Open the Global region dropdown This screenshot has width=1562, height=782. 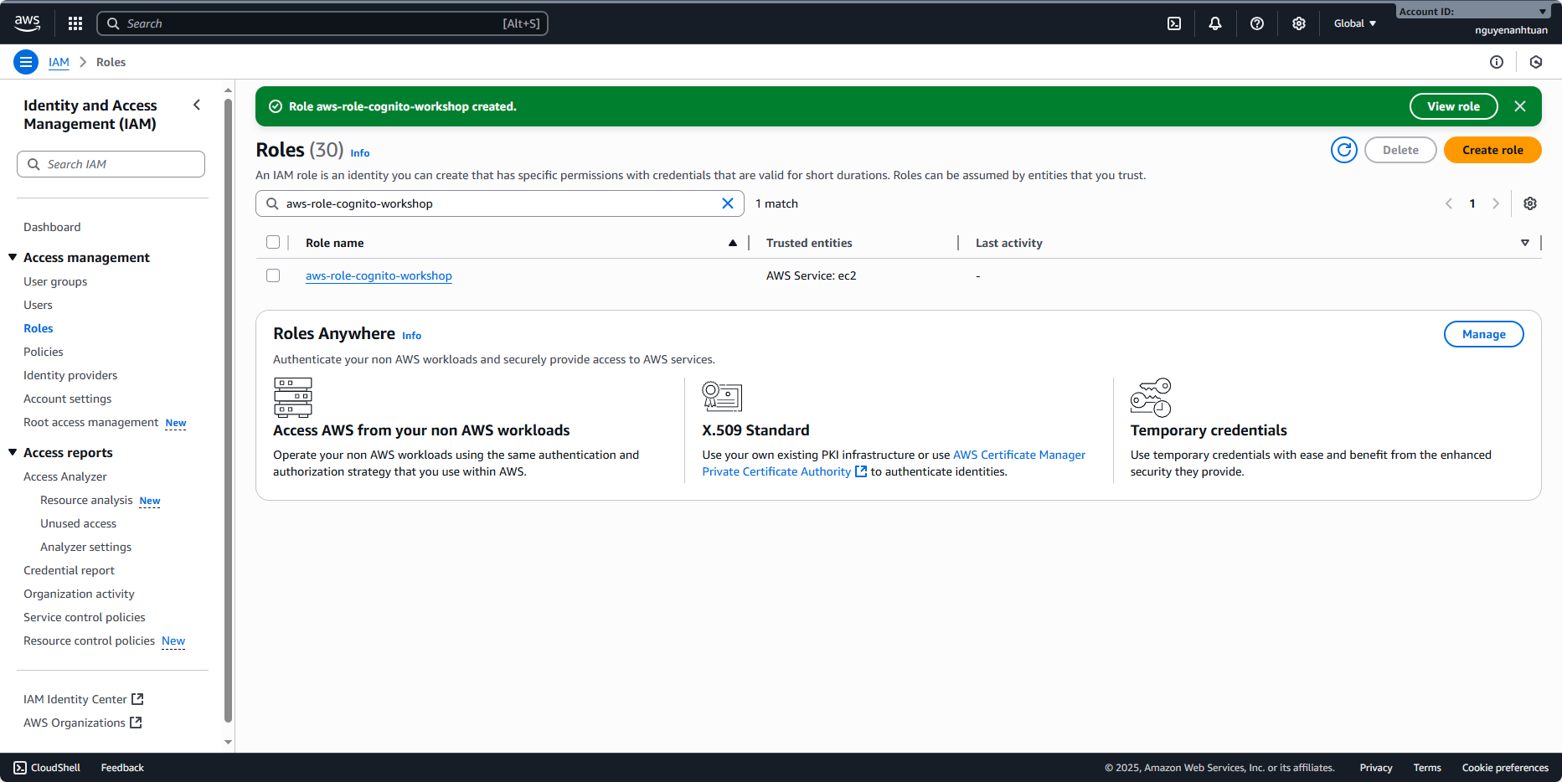pyautogui.click(x=1354, y=23)
